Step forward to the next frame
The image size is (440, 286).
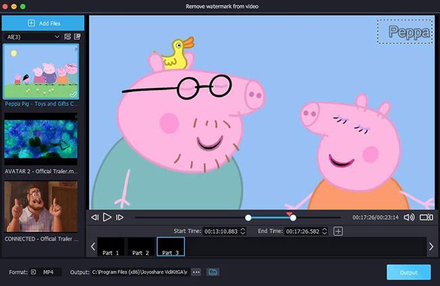pos(120,217)
